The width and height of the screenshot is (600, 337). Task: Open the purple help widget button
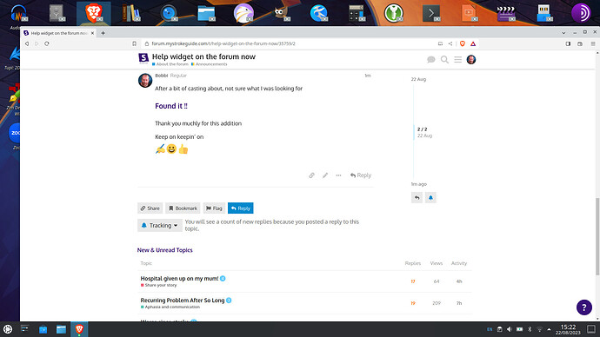[584, 307]
